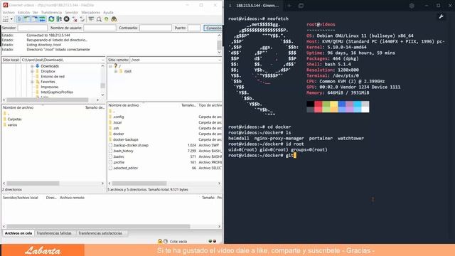
Task: Toggle the remote directory tree view
Action: 35,19
